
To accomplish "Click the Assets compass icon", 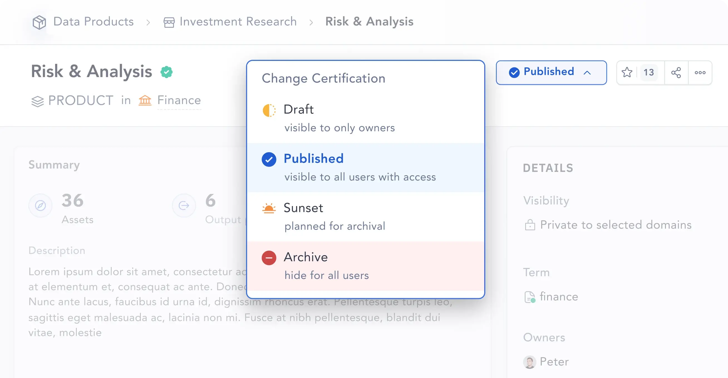I will [x=40, y=205].
